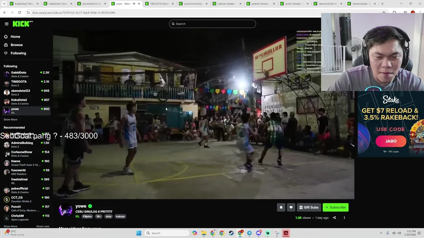This screenshot has width=424, height=238.
Task: Open Telegram from the taskbar
Action: pyautogui.click(x=249, y=233)
